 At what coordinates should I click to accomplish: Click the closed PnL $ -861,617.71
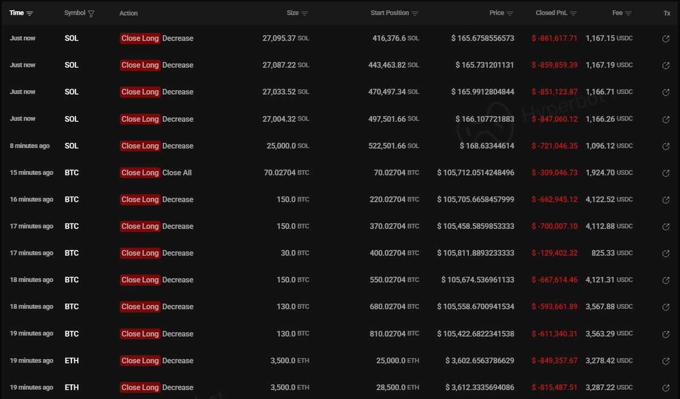(x=555, y=39)
